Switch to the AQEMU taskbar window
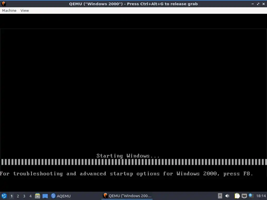The width and height of the screenshot is (267, 200). 61,196
